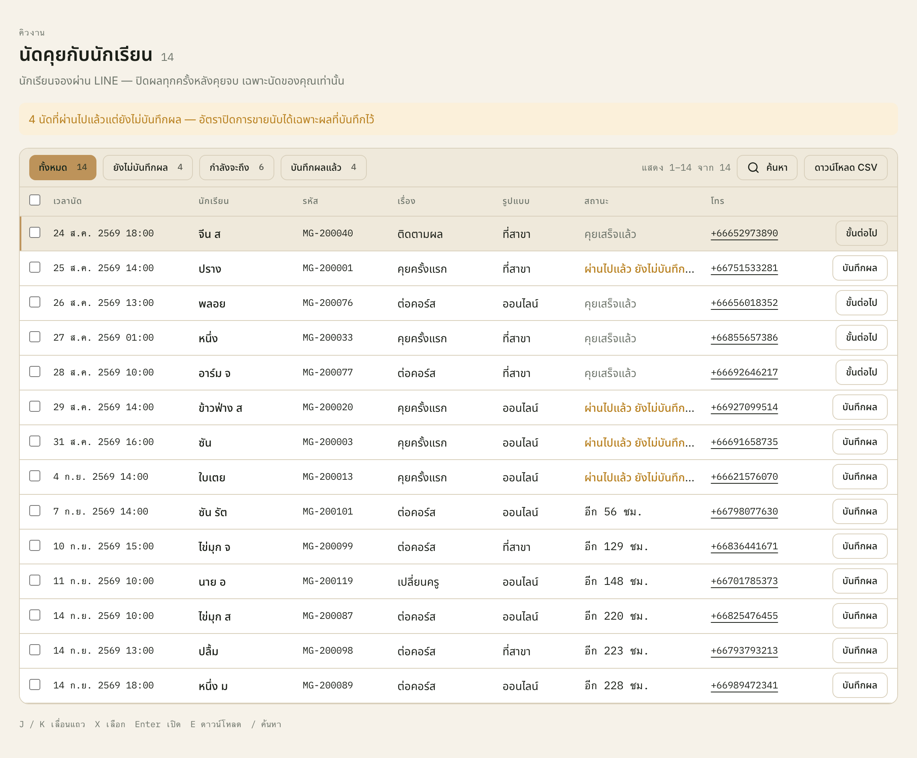Click phone number +66701785373

click(744, 581)
